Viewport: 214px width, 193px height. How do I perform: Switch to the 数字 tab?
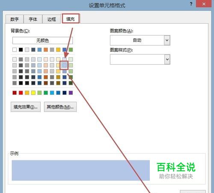point(15,19)
